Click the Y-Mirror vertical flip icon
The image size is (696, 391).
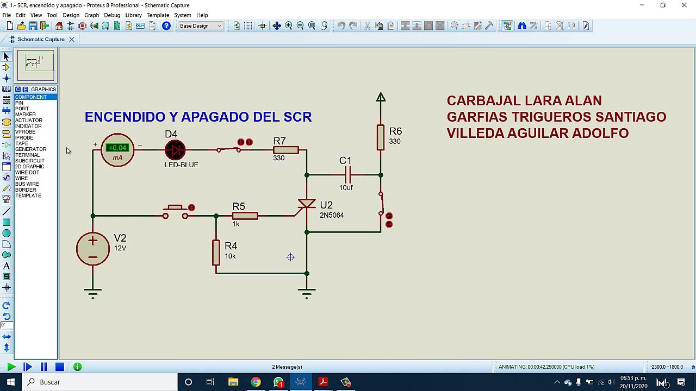click(x=7, y=348)
